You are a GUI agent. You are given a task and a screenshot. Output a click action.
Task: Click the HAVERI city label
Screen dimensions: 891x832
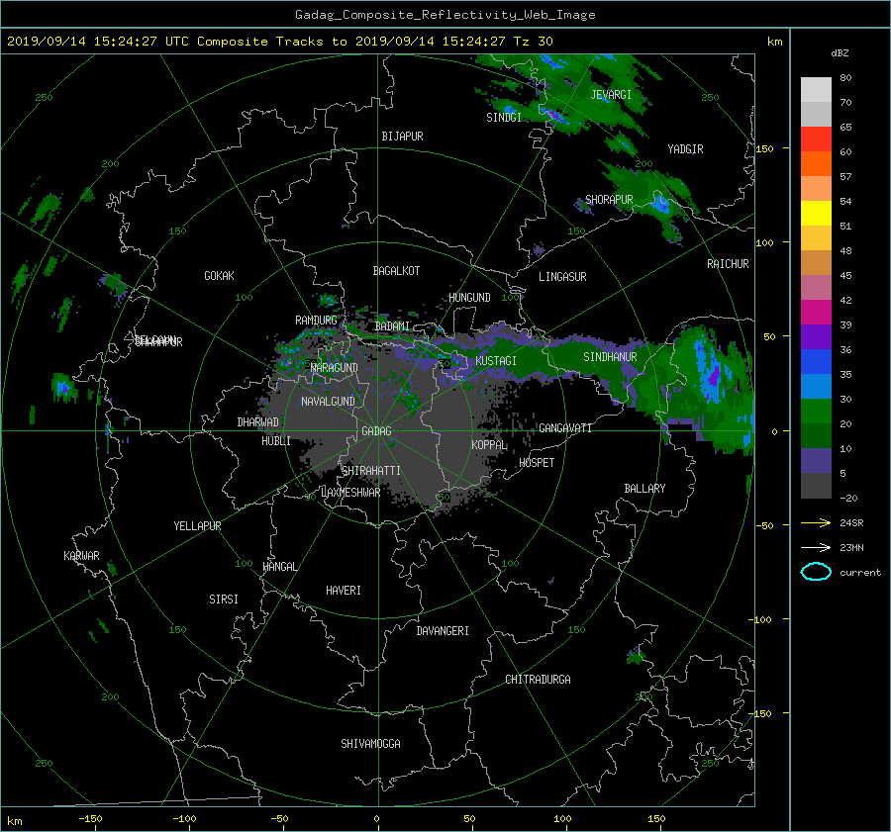[x=344, y=591]
